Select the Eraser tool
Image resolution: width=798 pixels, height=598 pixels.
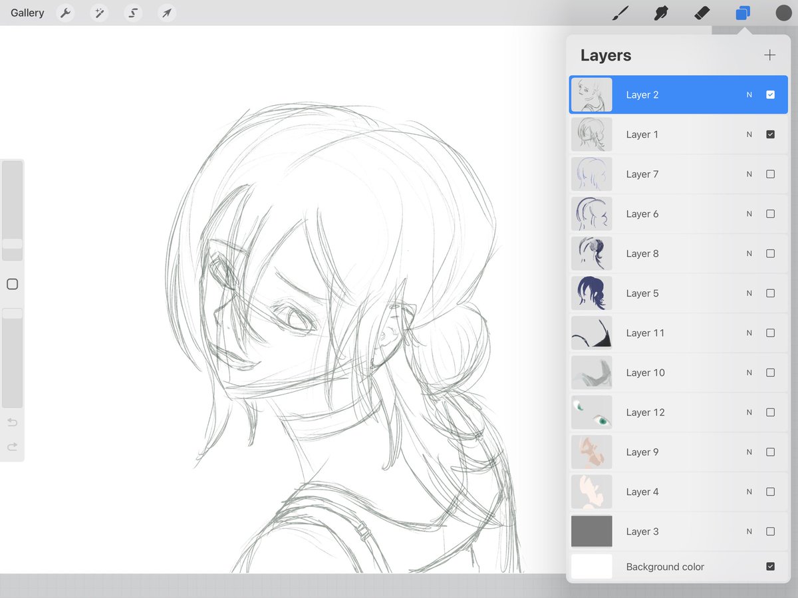point(702,13)
